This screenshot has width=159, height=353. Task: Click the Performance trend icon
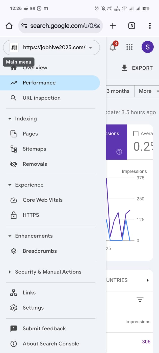click(14, 83)
